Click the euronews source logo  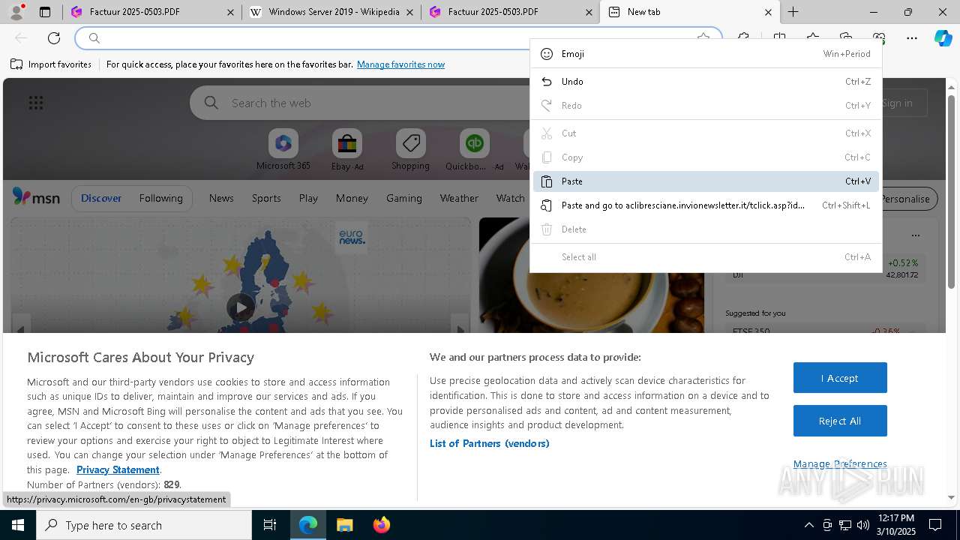(x=352, y=237)
